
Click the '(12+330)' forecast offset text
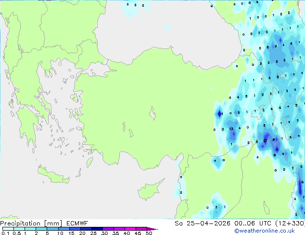click(x=290, y=223)
